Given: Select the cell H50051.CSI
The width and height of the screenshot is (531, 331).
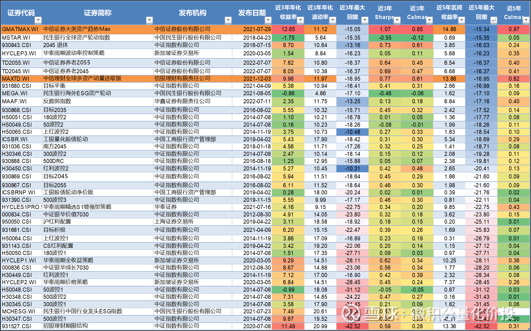Looking at the screenshot, I should tap(21, 117).
